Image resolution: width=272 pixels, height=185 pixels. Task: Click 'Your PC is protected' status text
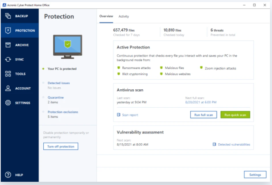62,69
